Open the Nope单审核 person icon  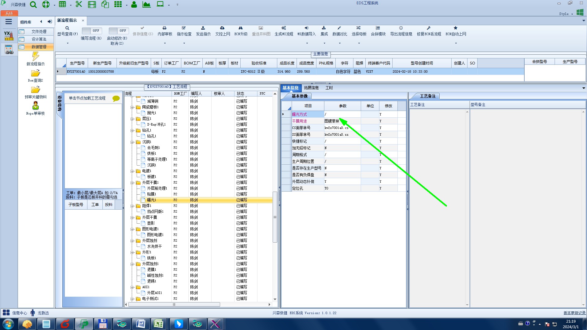pos(35,106)
